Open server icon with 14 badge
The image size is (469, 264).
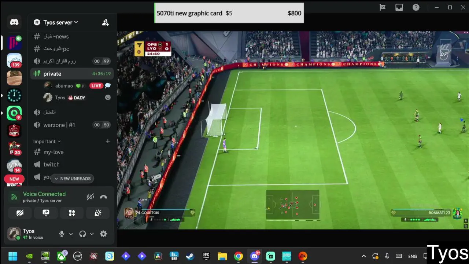pyautogui.click(x=14, y=166)
